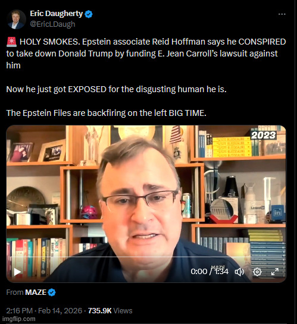Click the MAZE watermark inside the video
The width and height of the screenshot is (297, 324).
218,268
